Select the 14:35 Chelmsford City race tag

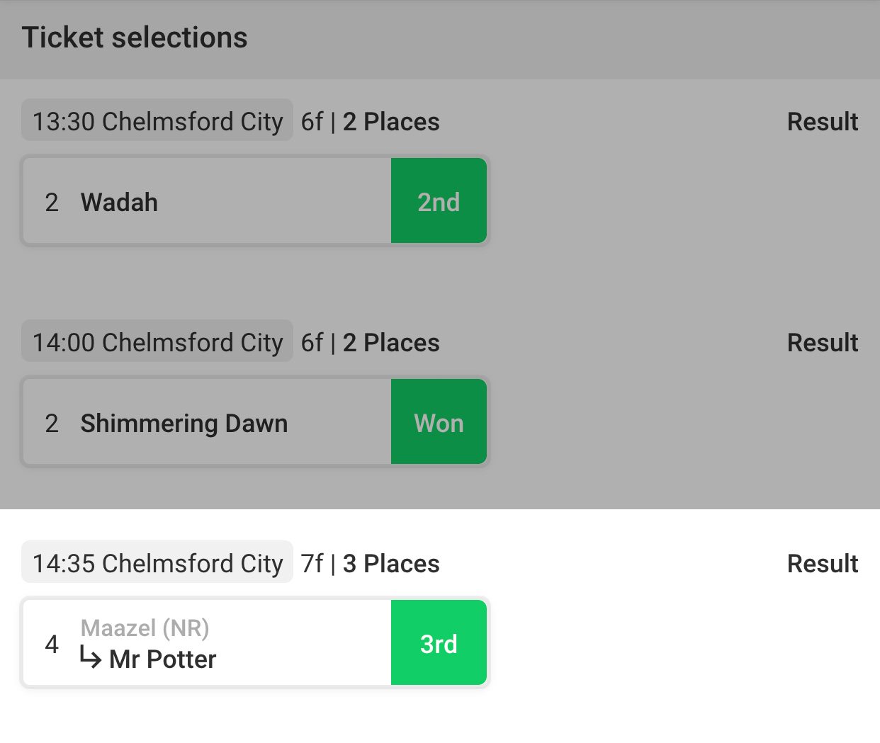pyautogui.click(x=157, y=563)
